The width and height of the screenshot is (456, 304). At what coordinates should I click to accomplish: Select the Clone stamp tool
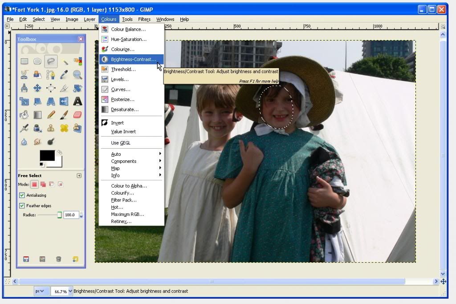click(51, 128)
